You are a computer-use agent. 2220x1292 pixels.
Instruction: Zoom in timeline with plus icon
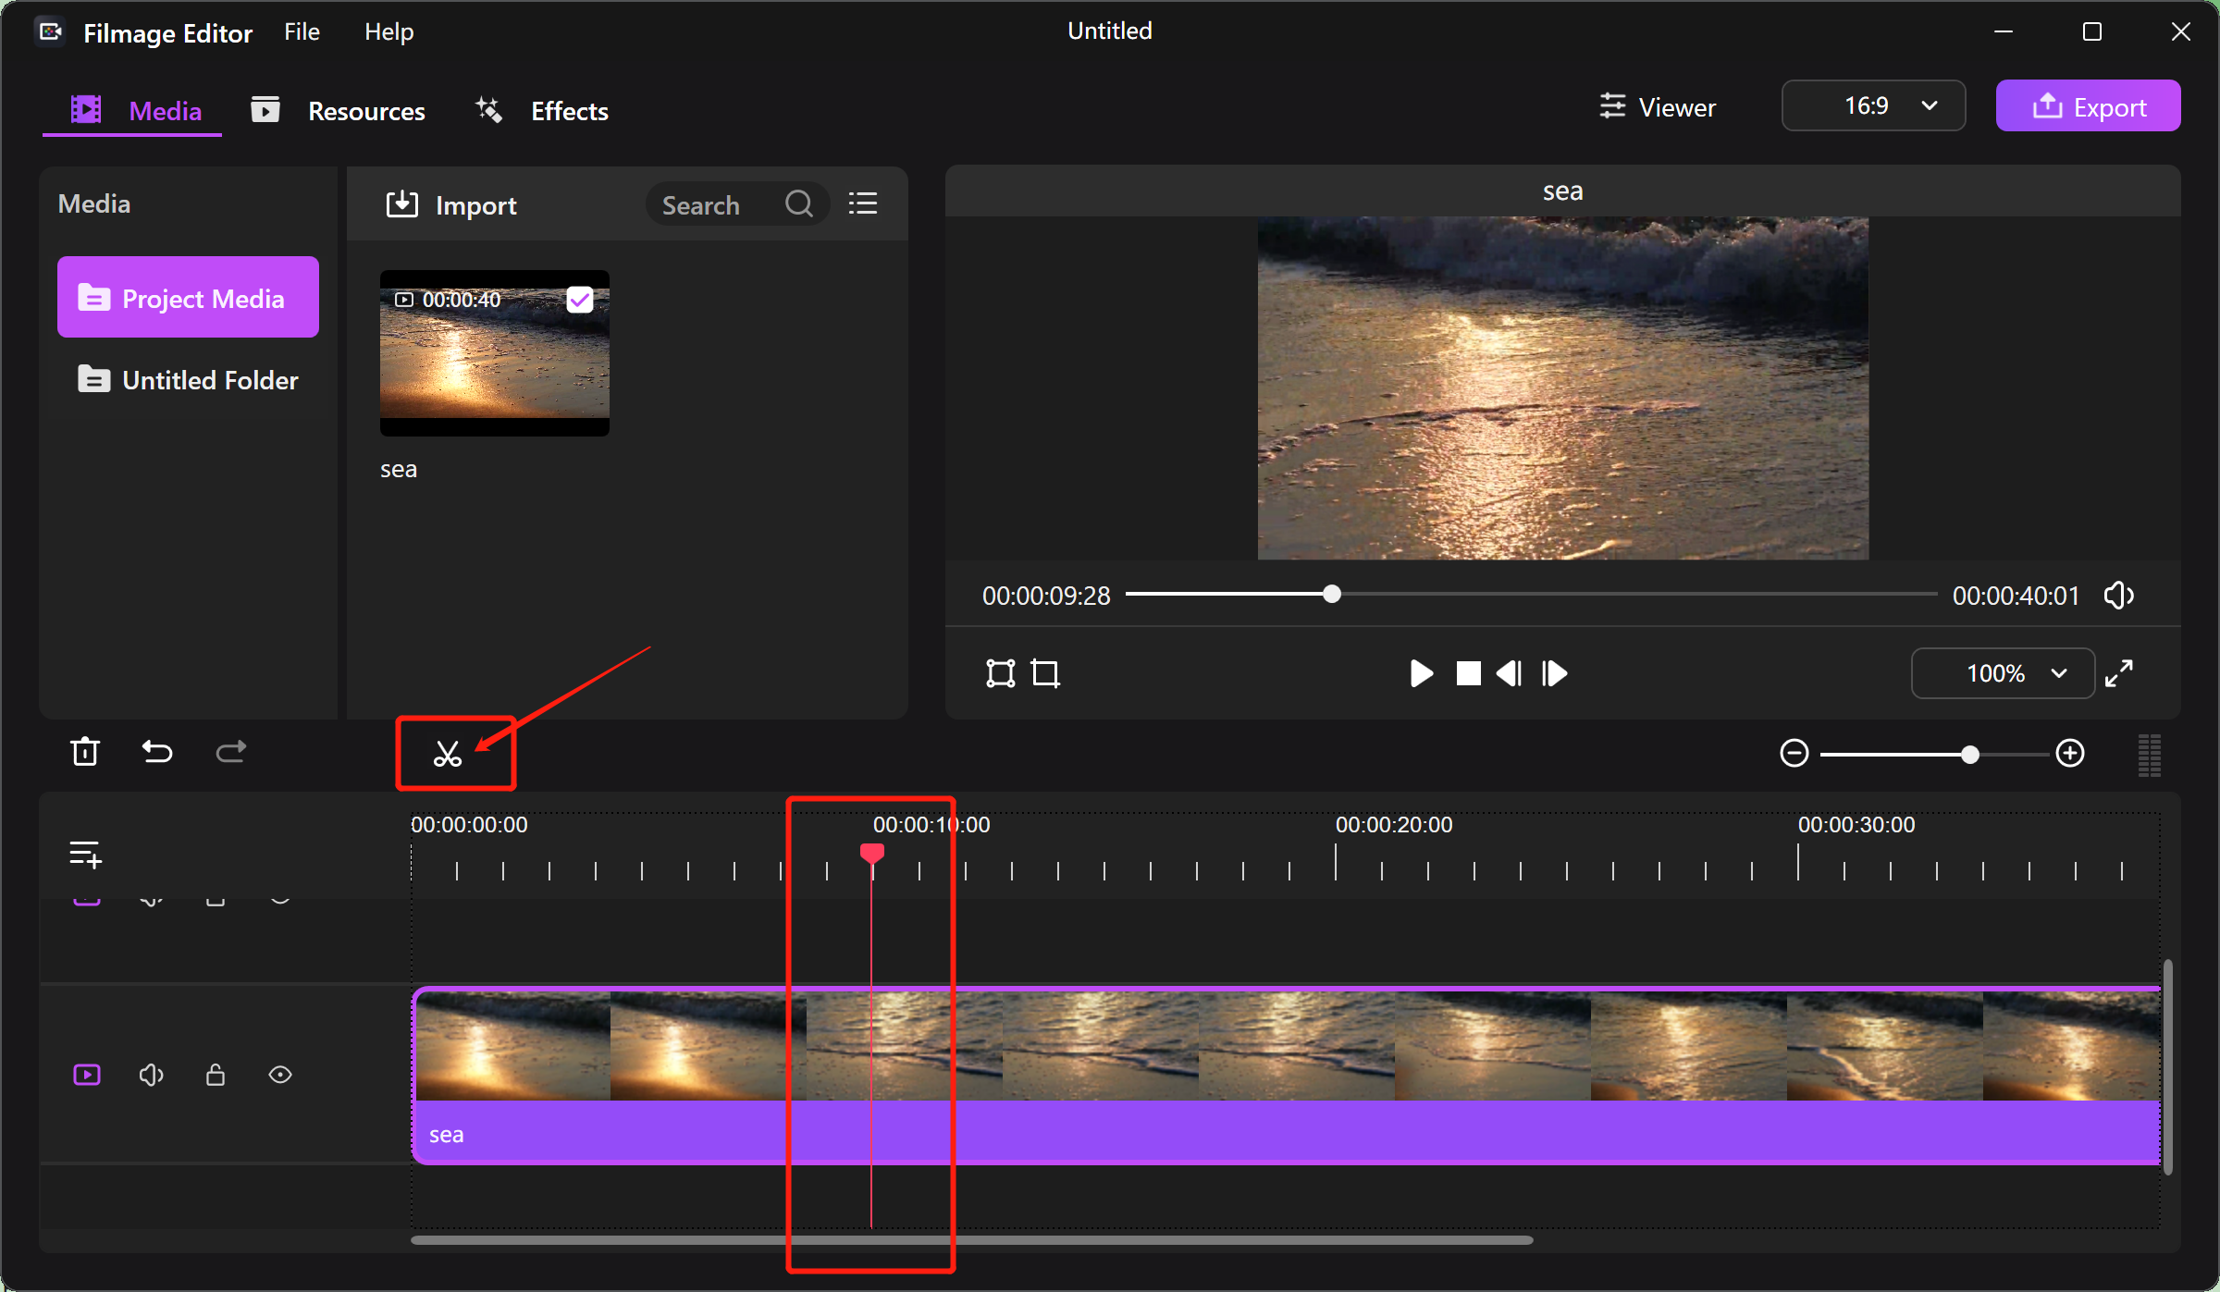point(2070,754)
